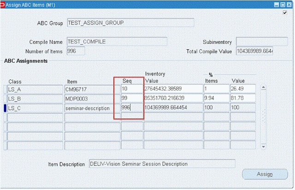Click the scrollbar up arrow

coord(263,87)
